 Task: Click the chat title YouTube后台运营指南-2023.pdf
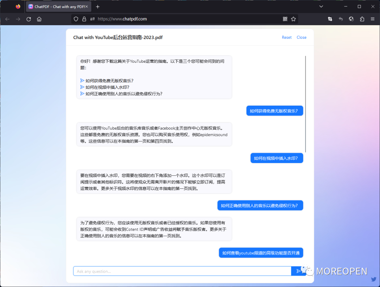pyautogui.click(x=118, y=37)
